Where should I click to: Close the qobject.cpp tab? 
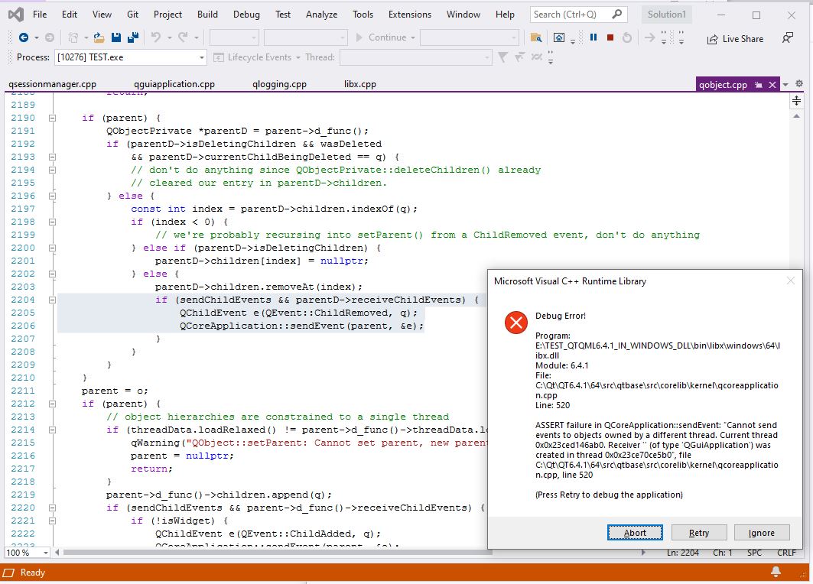(772, 84)
